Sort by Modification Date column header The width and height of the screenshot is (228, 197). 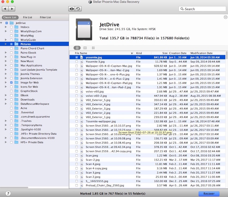click(201, 53)
